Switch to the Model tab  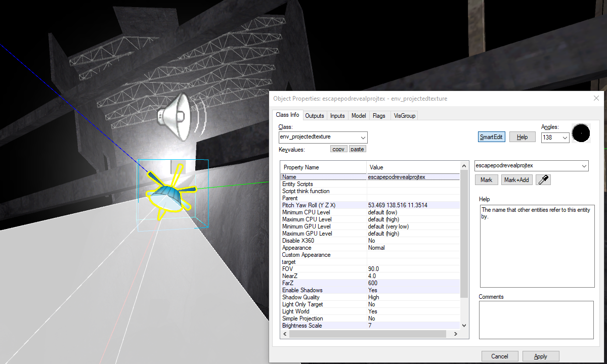(359, 116)
